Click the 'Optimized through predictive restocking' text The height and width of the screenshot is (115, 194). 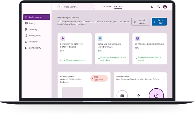click(x=113, y=59)
